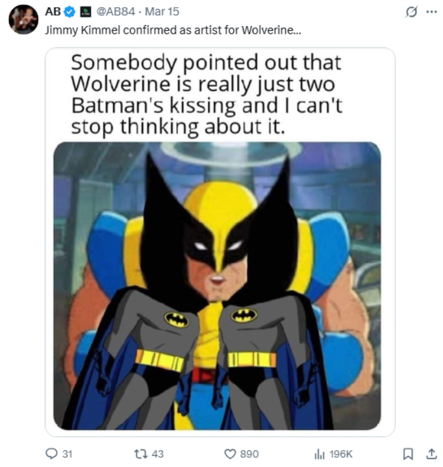The height and width of the screenshot is (467, 443).
Task: Click the 196K views count
Action: click(340, 453)
